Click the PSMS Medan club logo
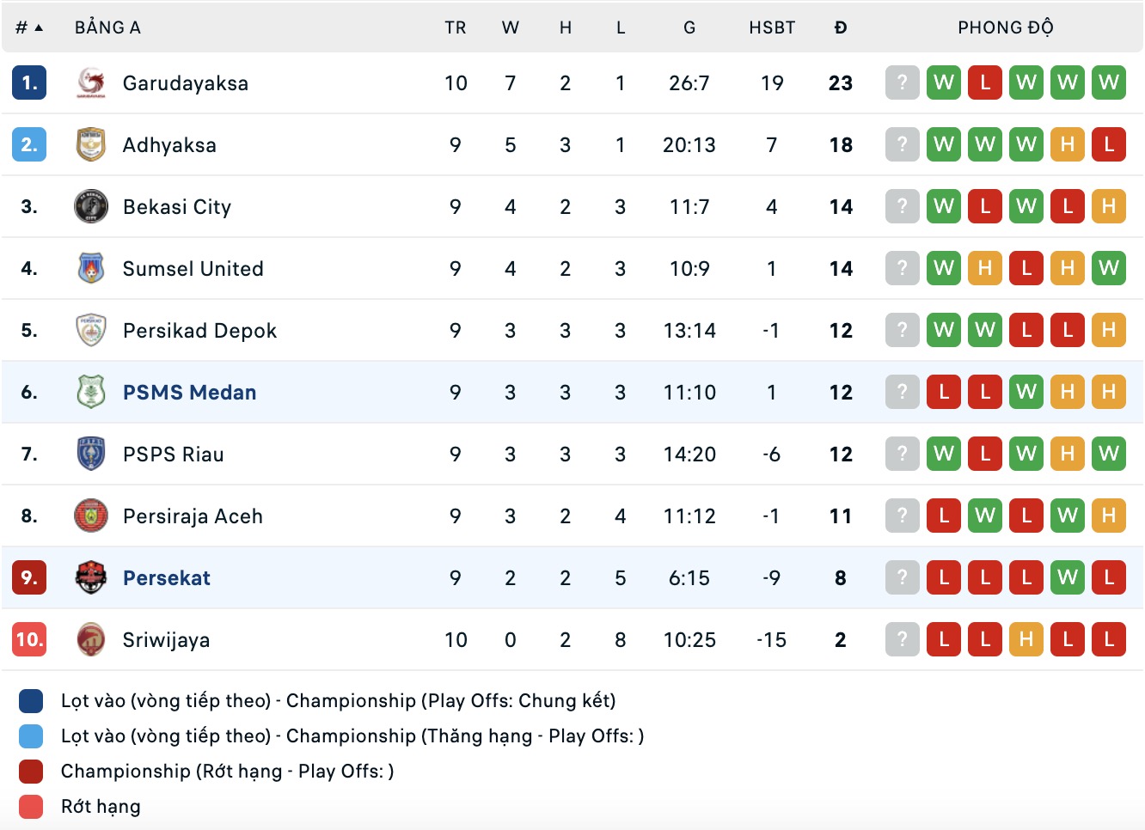Viewport: 1145px width, 830px height. [91, 393]
